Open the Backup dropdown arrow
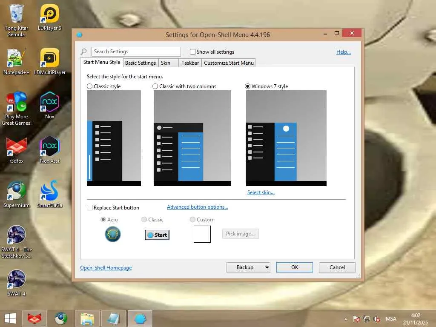436x327 pixels. [267, 267]
